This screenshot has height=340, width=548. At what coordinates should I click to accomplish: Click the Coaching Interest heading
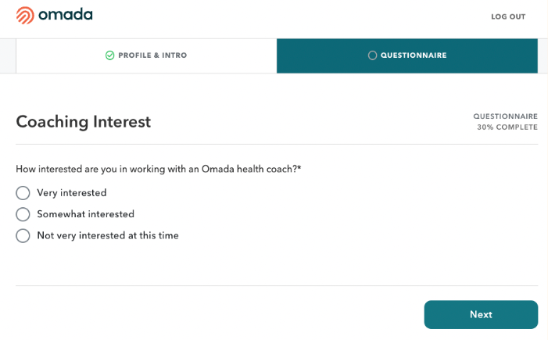pos(83,122)
